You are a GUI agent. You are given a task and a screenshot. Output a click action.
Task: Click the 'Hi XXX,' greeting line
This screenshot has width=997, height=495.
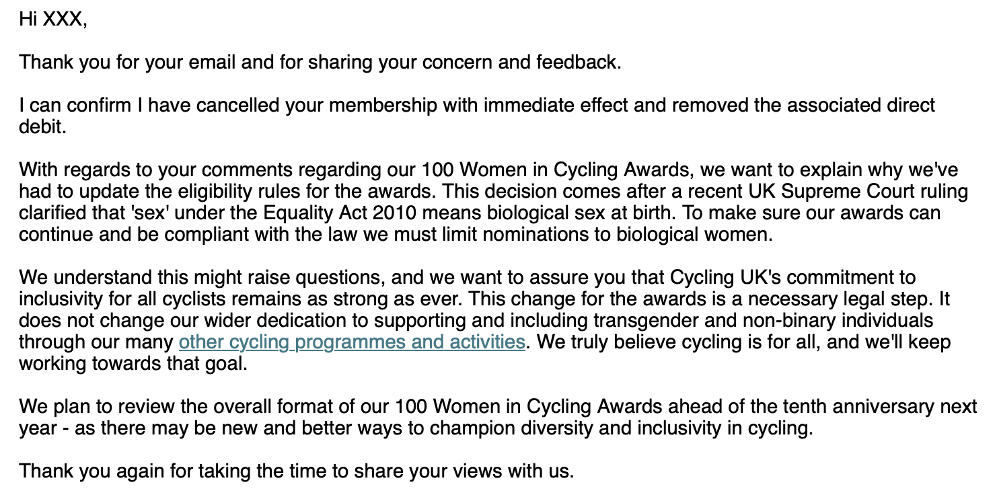click(x=53, y=19)
